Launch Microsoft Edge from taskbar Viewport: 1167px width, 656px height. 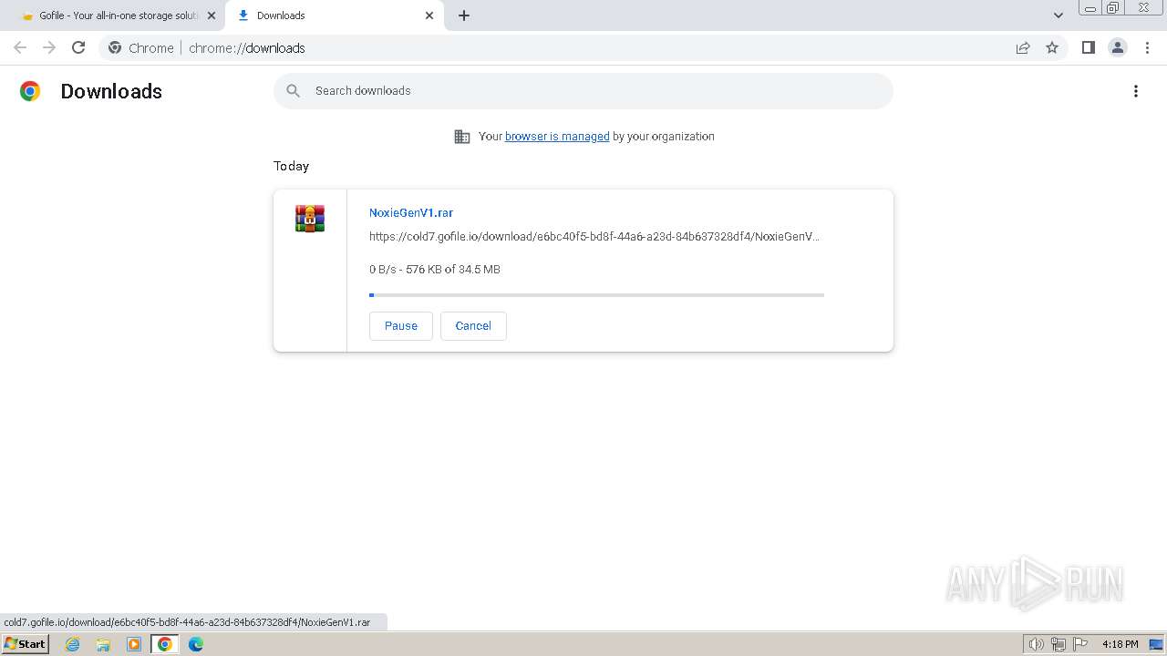tap(196, 644)
